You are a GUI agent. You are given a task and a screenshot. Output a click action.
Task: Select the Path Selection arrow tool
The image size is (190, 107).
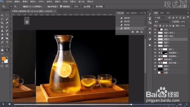(2, 46)
